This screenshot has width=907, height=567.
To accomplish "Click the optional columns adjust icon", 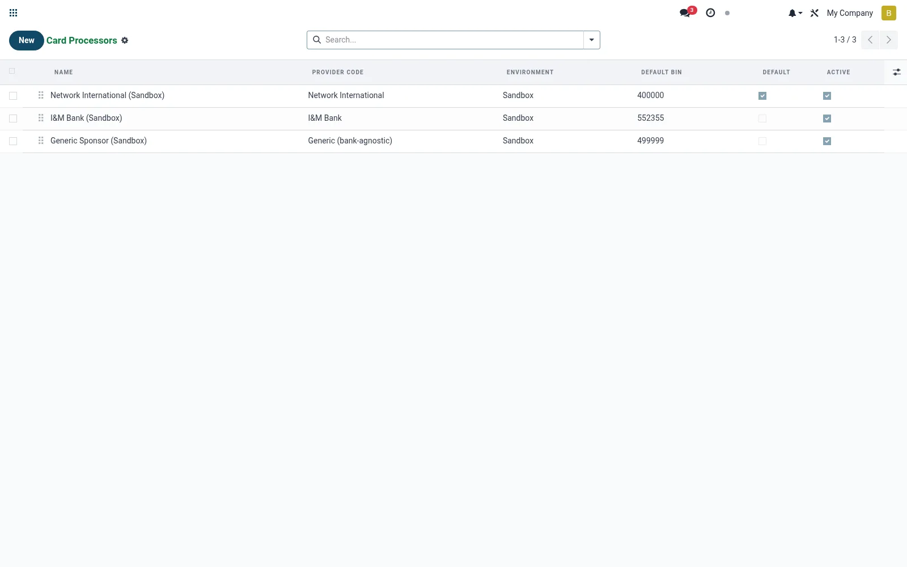I will click(x=897, y=72).
